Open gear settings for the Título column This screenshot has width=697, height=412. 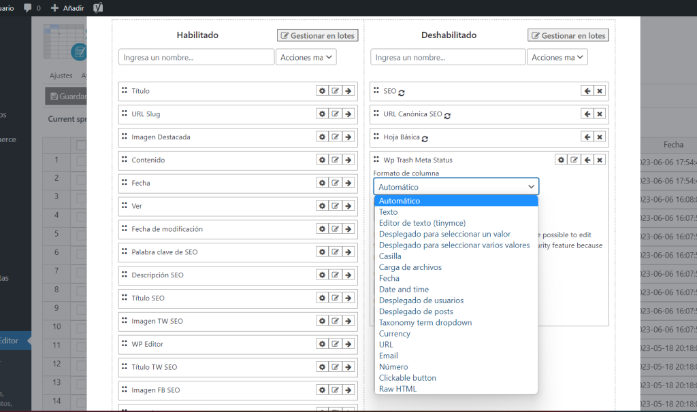click(x=322, y=90)
